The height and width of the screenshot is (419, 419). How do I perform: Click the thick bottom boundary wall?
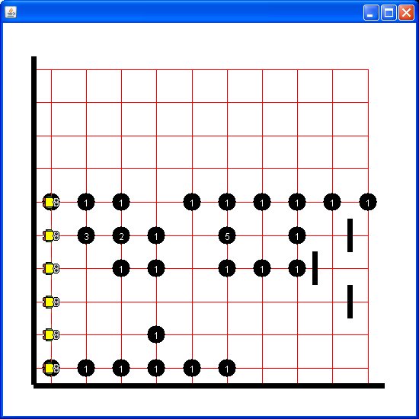(x=209, y=386)
